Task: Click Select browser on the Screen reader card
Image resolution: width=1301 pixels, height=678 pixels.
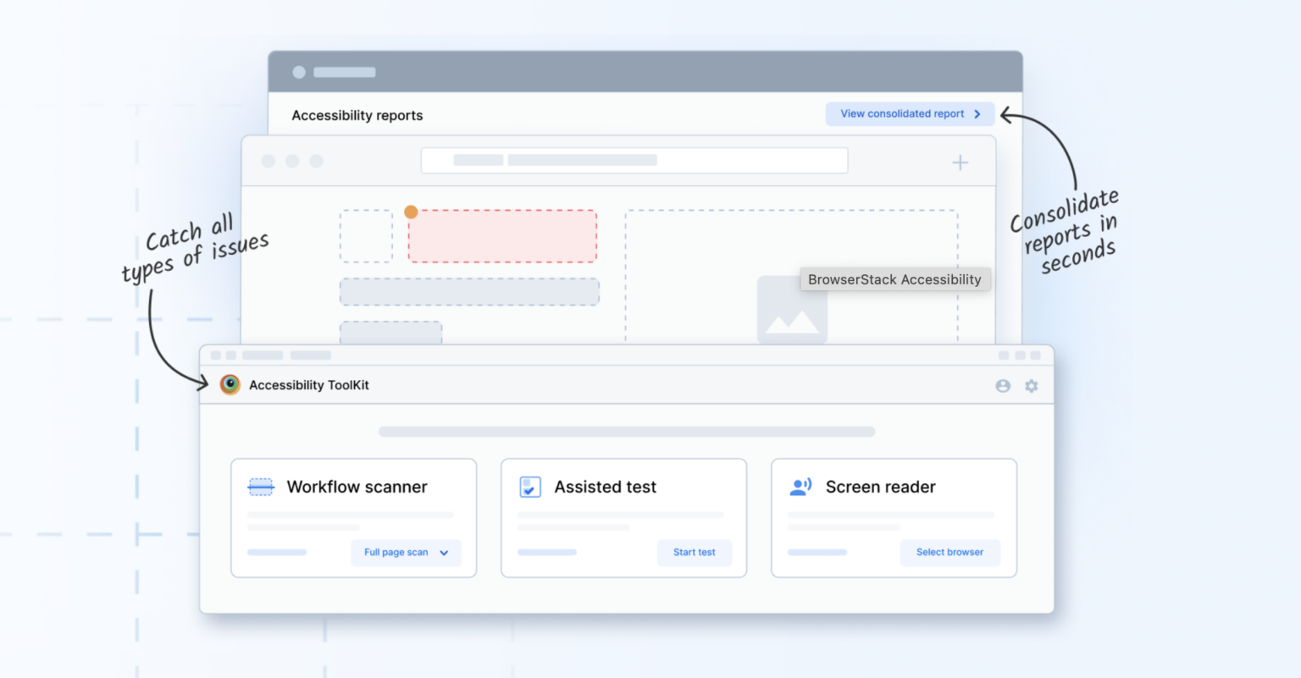Action: [x=949, y=552]
